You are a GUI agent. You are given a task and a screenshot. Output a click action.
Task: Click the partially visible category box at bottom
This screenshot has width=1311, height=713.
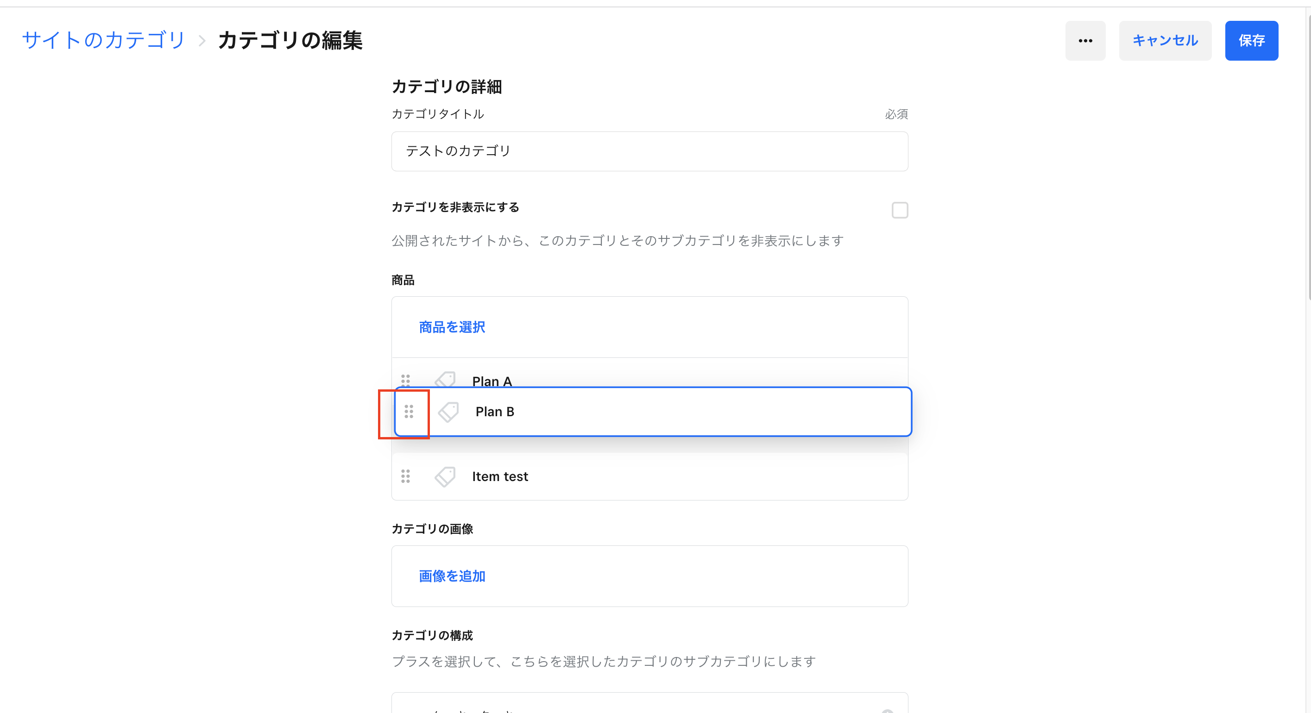point(649,704)
